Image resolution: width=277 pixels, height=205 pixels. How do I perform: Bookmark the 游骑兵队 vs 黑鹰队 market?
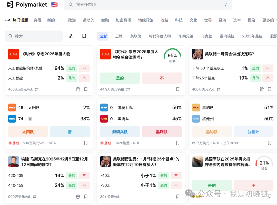pos(178,143)
